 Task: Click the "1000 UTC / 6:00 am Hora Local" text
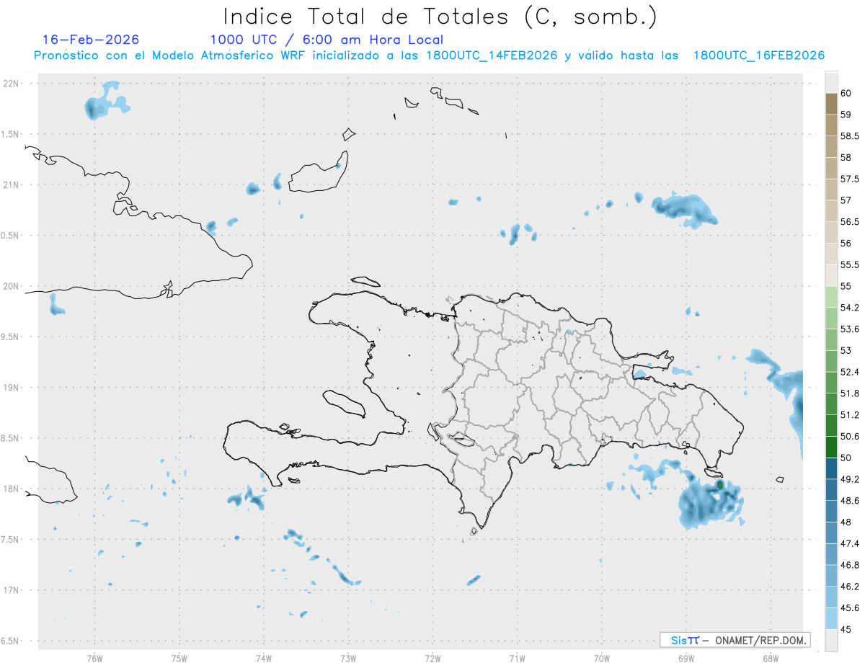point(327,40)
